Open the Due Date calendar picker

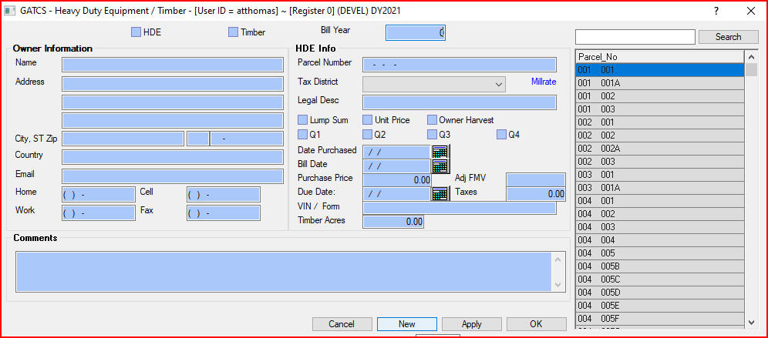(440, 193)
